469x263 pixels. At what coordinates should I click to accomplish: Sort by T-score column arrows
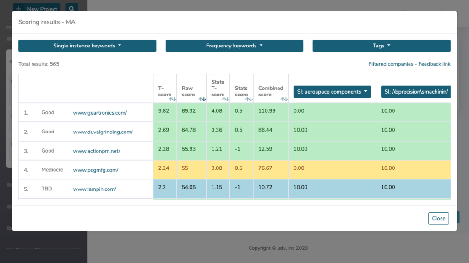[x=172, y=99]
